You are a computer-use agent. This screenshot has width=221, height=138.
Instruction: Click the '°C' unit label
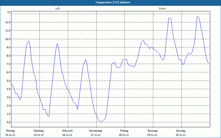(9, 12)
